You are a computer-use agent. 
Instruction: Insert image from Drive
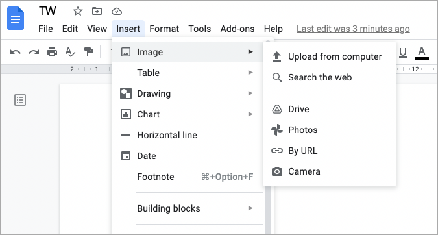330,109
